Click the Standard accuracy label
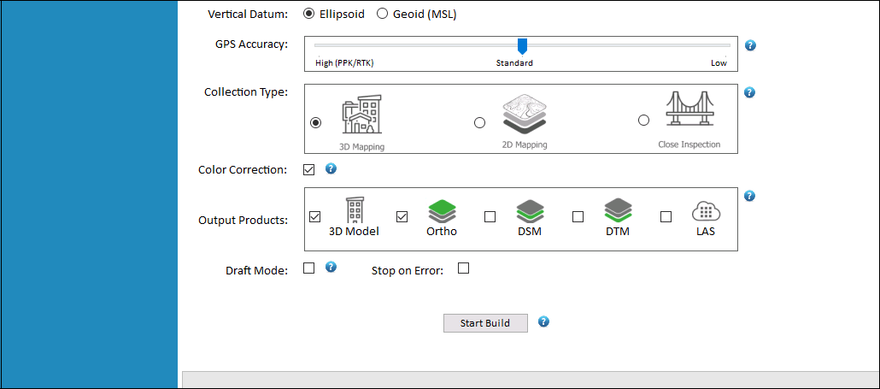Screen dimensions: 880x389 [x=514, y=63]
